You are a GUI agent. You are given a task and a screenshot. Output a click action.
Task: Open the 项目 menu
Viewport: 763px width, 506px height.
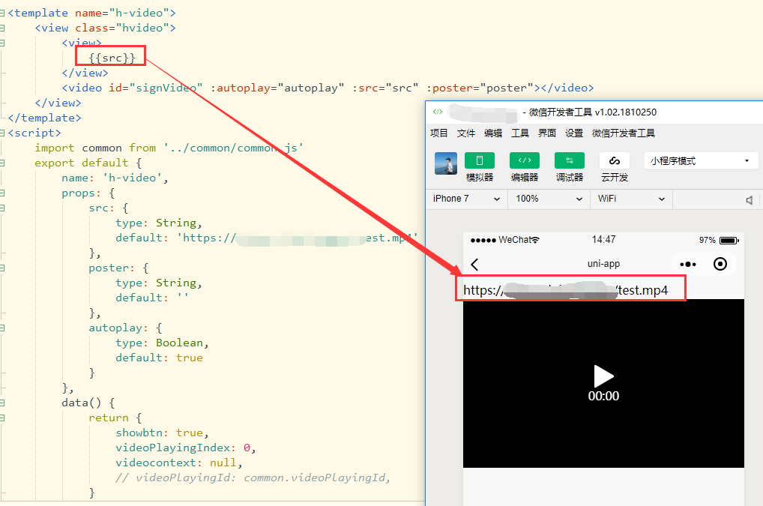tap(439, 133)
